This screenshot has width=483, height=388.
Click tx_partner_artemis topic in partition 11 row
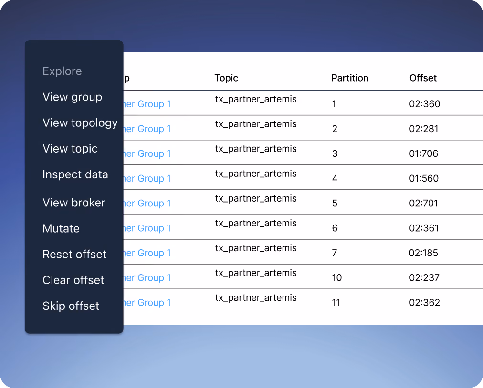pyautogui.click(x=256, y=298)
